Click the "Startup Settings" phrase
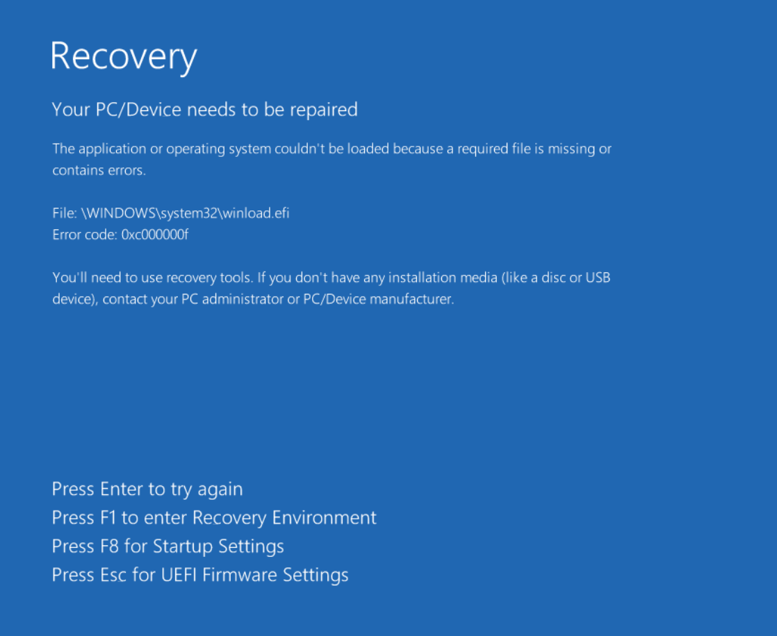This screenshot has width=777, height=636. [x=218, y=546]
